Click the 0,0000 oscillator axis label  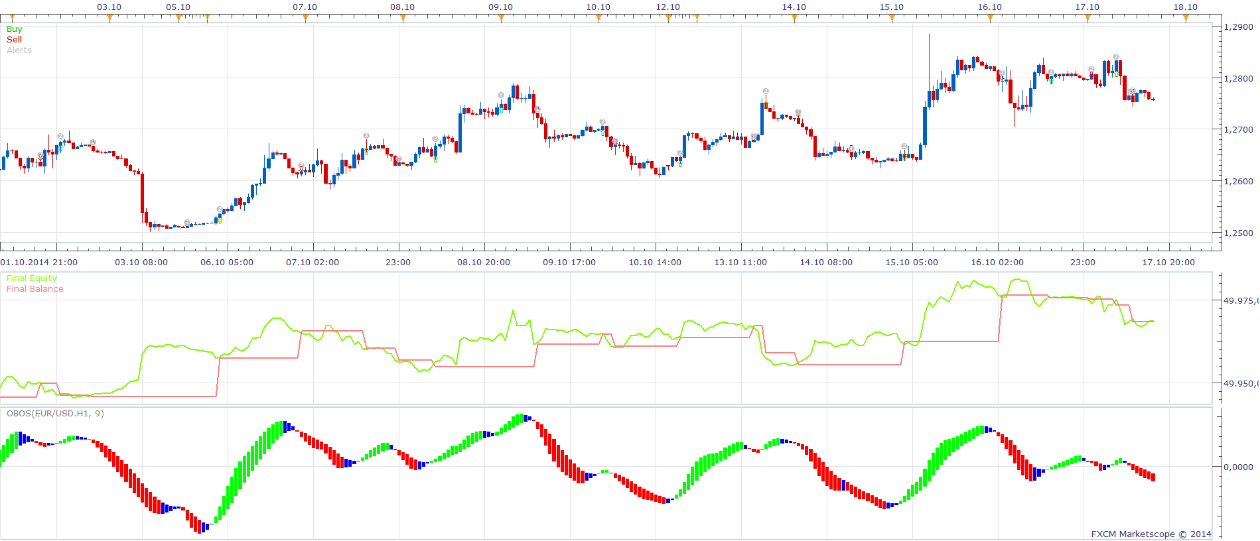tap(1239, 467)
